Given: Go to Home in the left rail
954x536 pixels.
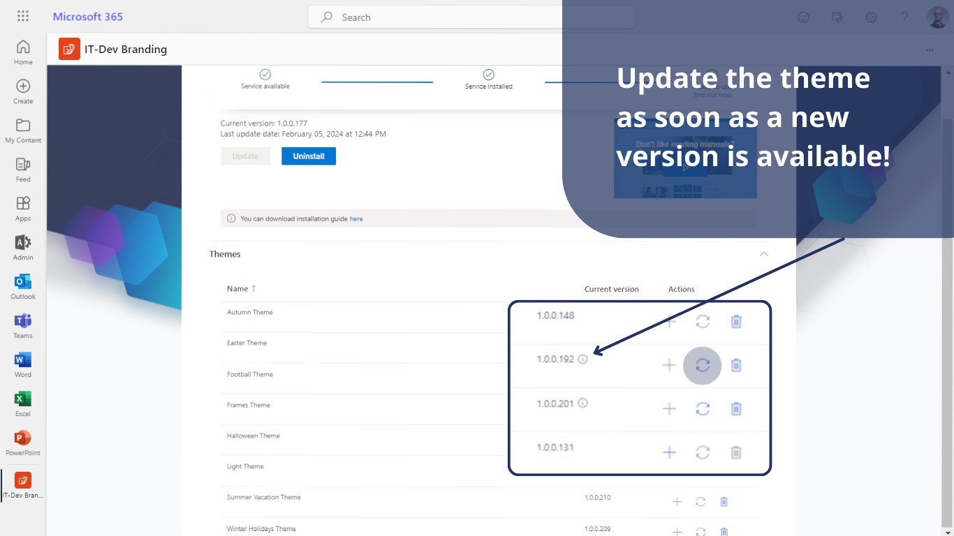Looking at the screenshot, I should coord(23,52).
